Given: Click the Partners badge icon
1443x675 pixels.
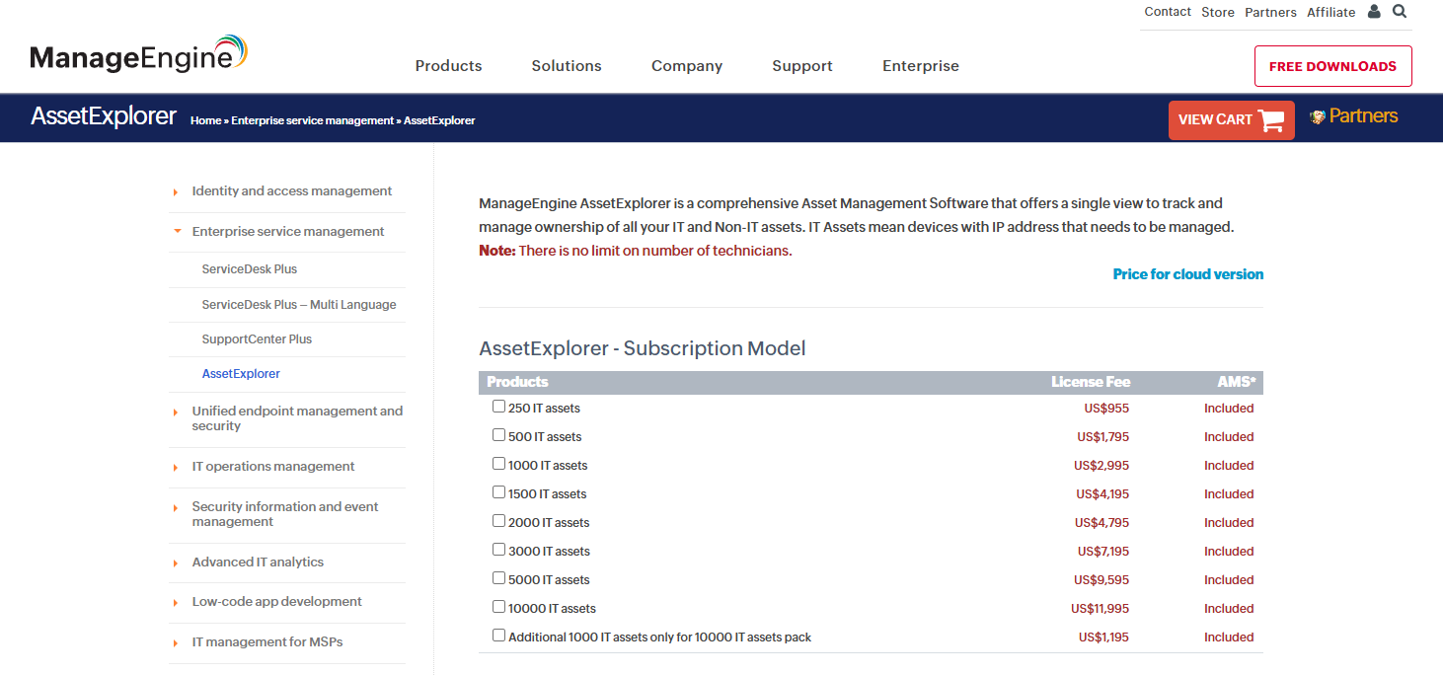Looking at the screenshot, I should click(x=1317, y=116).
